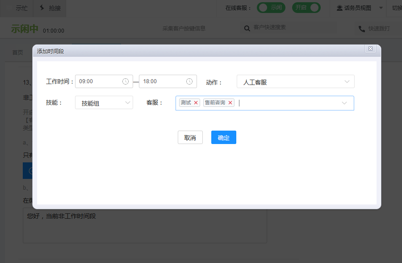Click the 示忙 menu item
Viewport: 402px width, 263px height.
pyautogui.click(x=21, y=8)
